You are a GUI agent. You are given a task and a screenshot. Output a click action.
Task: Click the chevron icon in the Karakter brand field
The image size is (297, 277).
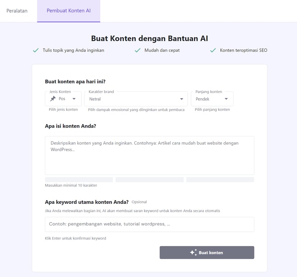click(x=182, y=98)
